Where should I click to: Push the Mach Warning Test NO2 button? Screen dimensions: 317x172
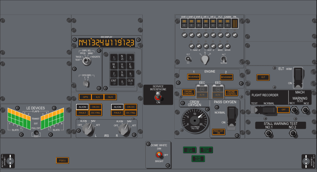coord(305,110)
